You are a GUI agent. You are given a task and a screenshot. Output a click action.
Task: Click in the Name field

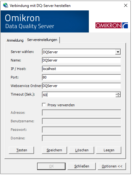[x=81, y=60]
